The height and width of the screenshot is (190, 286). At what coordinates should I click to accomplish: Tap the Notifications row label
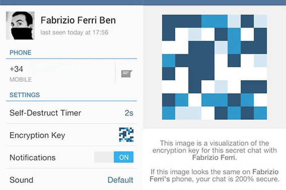(32, 158)
